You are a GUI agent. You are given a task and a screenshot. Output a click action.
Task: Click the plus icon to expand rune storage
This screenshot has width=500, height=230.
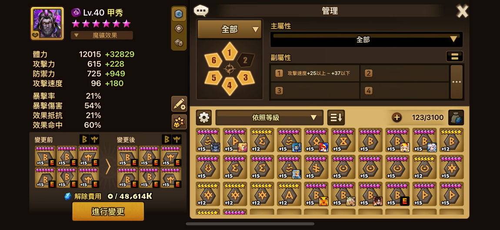pyautogui.click(x=397, y=117)
